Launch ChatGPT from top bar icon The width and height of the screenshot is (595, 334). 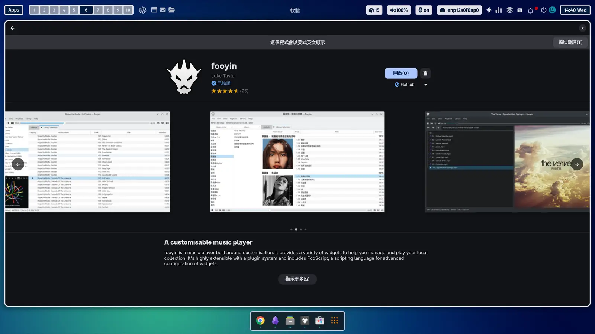coord(142,10)
